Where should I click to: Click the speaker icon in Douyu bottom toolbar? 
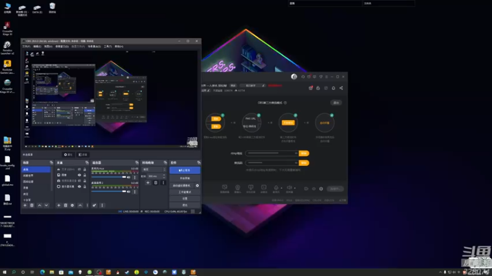pyautogui.click(x=289, y=188)
